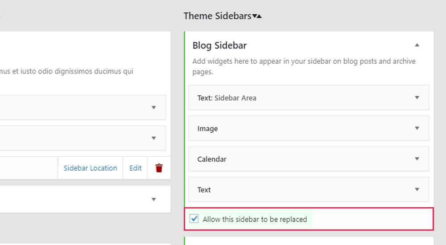The width and height of the screenshot is (446, 245).
Task: Untick Allow this sidebar to be replaced
Action: point(194,219)
